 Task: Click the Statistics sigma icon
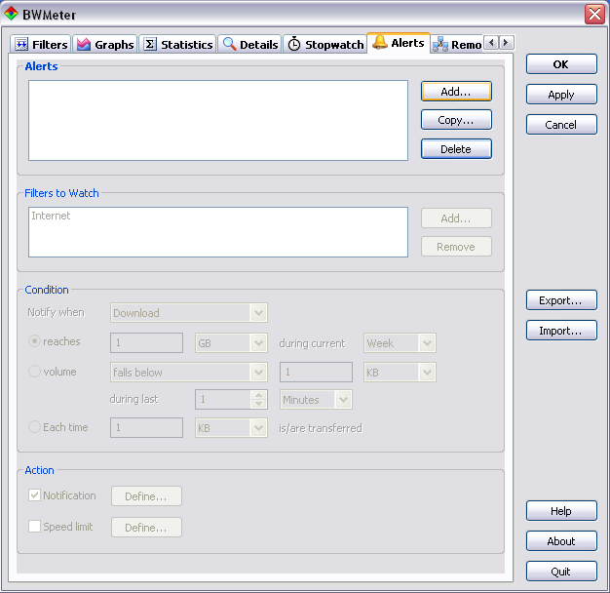pos(150,45)
